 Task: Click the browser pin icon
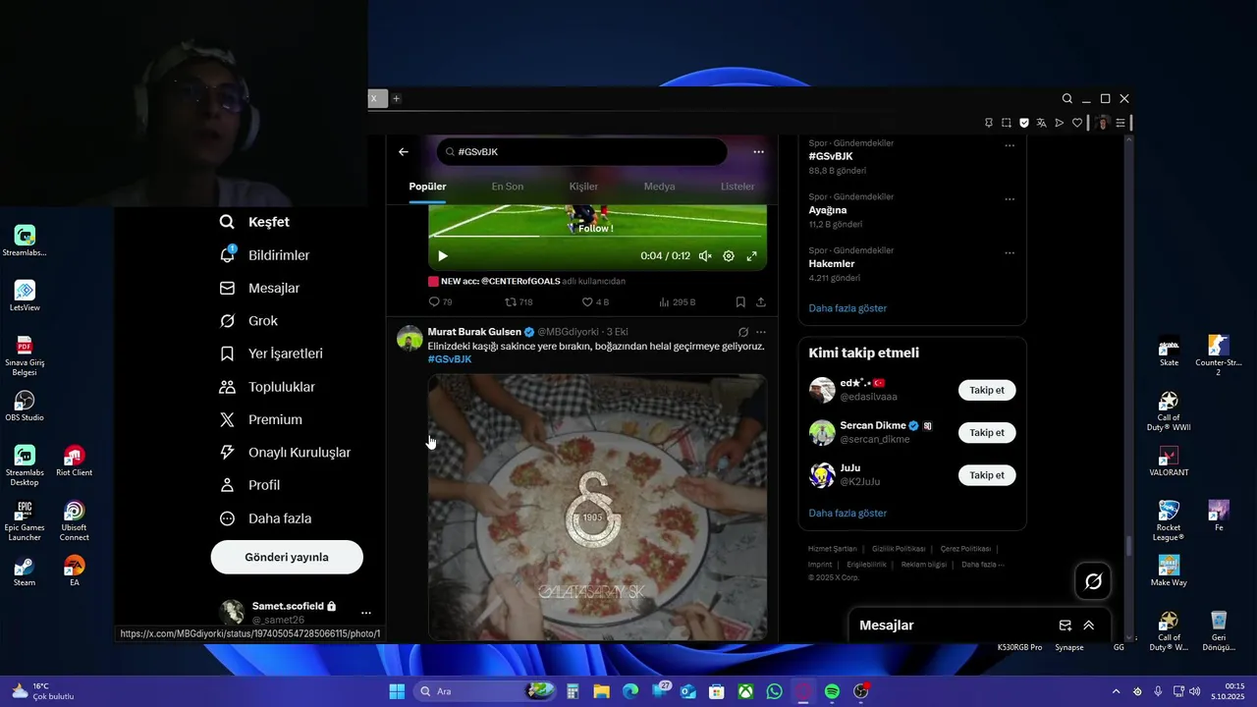point(989,123)
